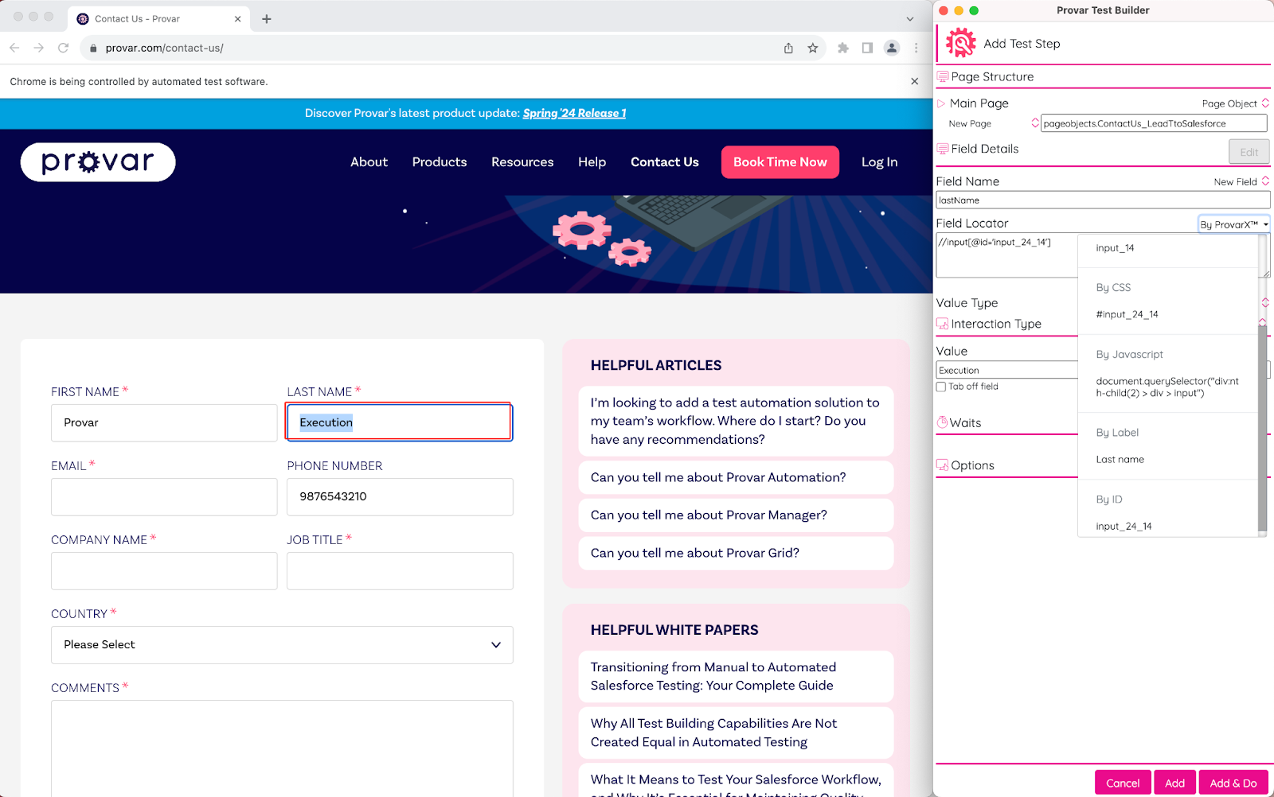Viewport: 1274px width, 797px height.
Task: Click the Field Details section icon
Action: (x=943, y=149)
